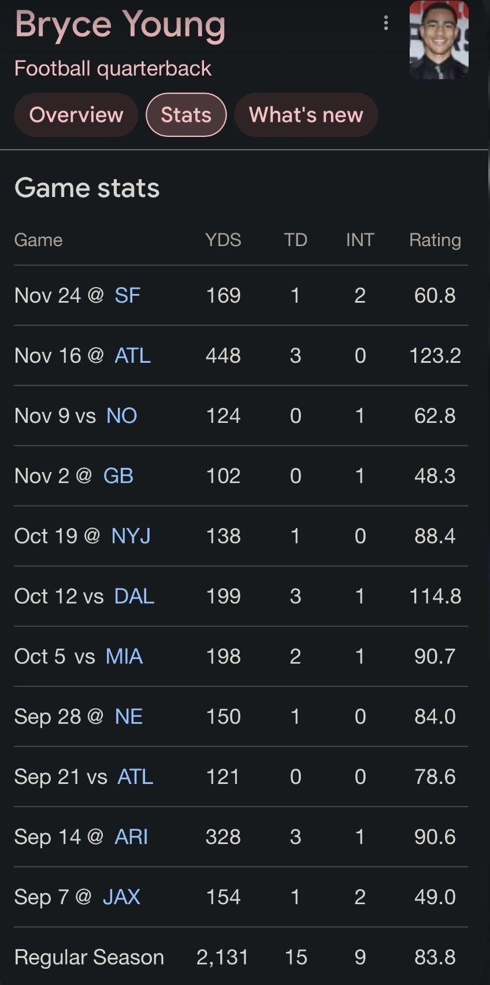Open the NYJ team link
Viewport: 490px width, 985px height.
pyautogui.click(x=131, y=536)
